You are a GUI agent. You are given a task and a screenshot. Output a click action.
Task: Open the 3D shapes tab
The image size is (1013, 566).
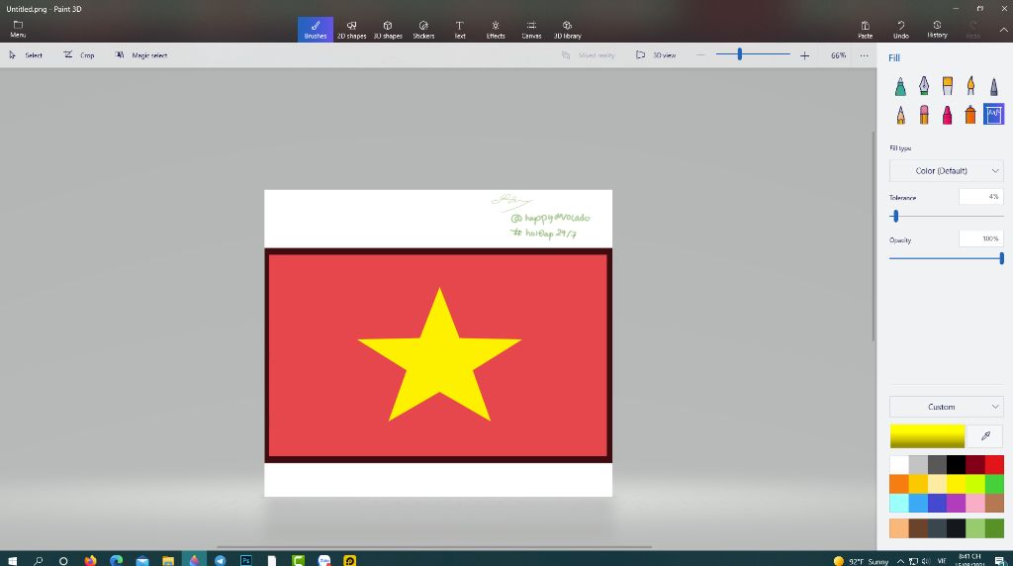tap(388, 30)
